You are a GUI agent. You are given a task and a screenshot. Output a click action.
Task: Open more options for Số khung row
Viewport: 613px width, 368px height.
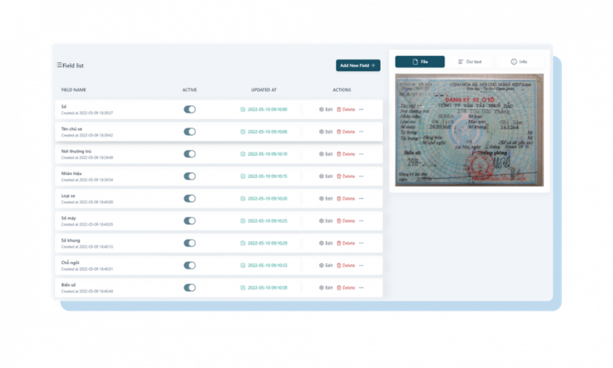coord(362,243)
